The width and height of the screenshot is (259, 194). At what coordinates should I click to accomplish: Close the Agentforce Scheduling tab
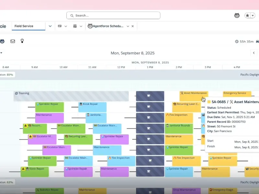click(133, 26)
